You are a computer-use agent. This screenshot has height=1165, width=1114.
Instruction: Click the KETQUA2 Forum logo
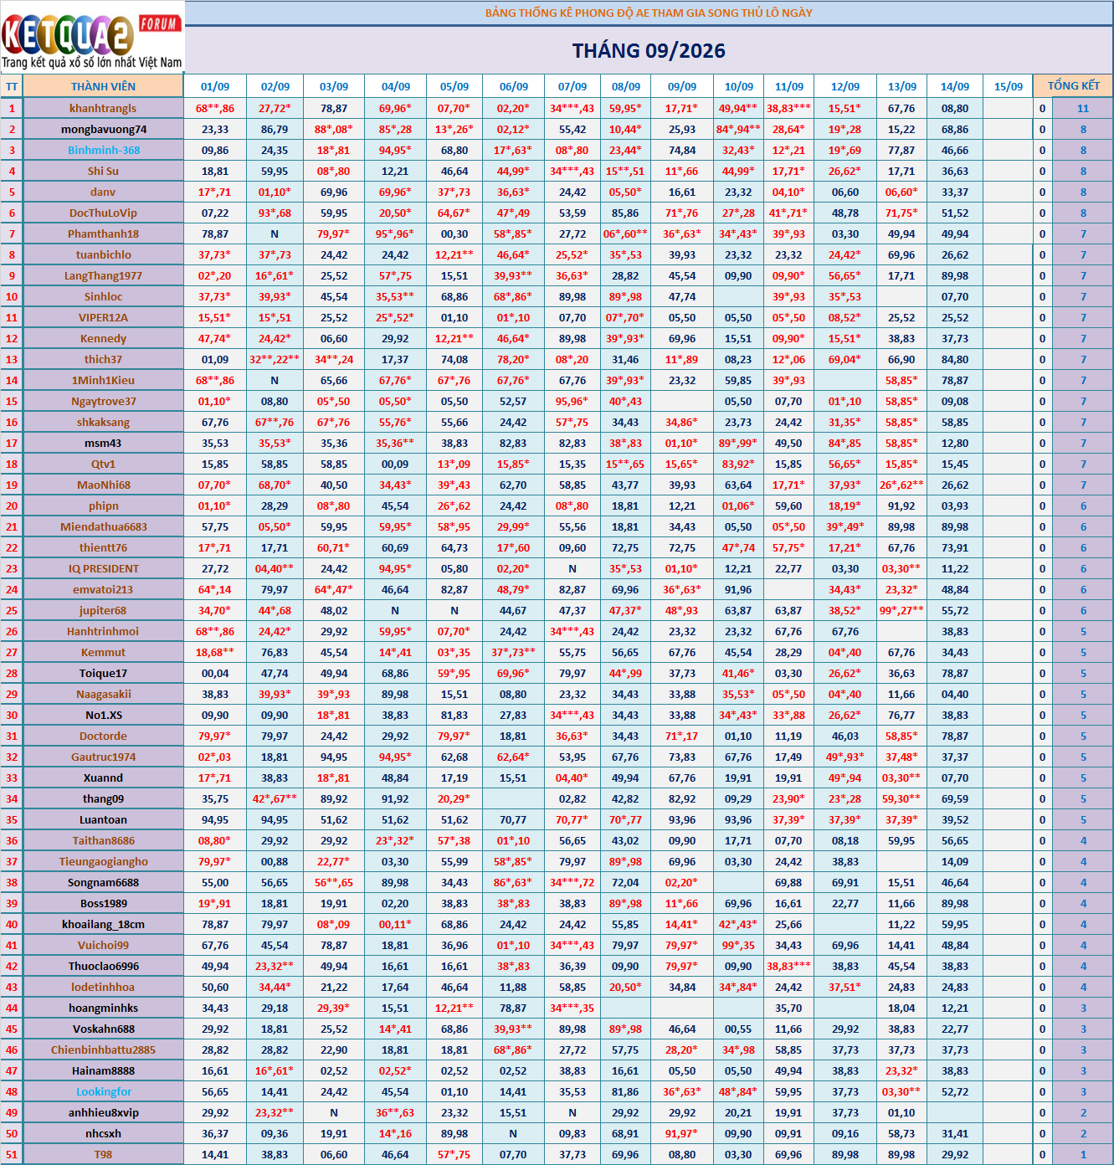tap(92, 38)
